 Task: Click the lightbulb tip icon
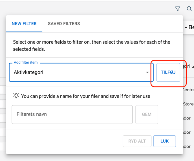pyautogui.click(x=16, y=96)
